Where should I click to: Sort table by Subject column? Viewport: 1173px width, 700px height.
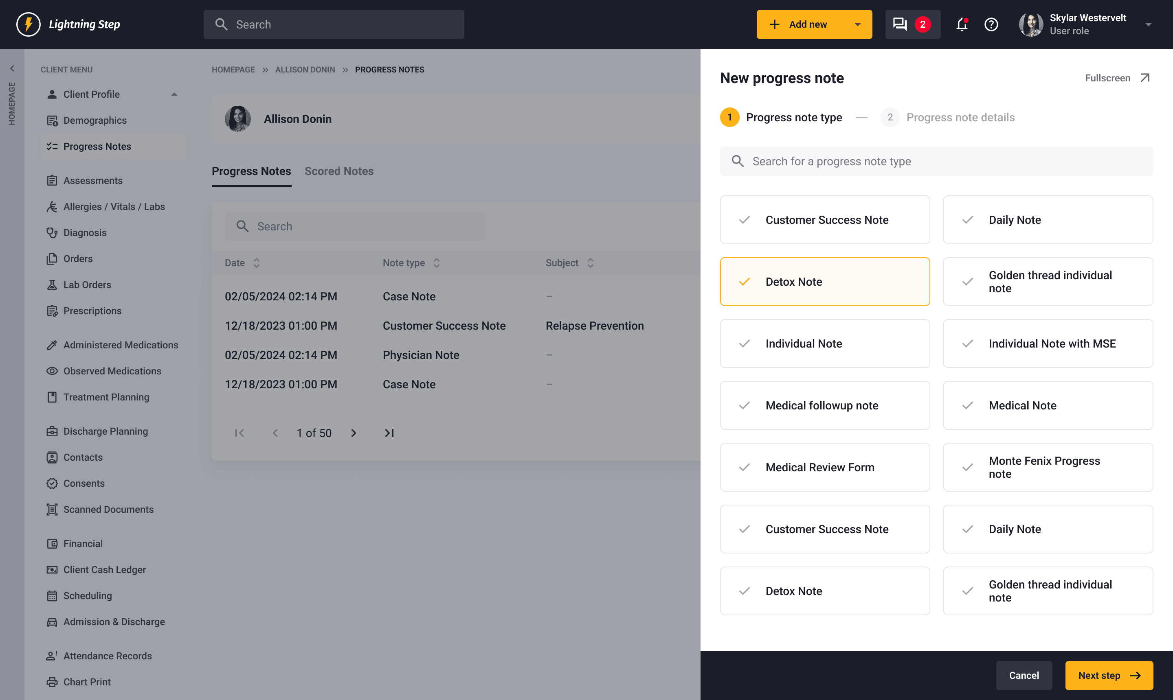coord(590,263)
